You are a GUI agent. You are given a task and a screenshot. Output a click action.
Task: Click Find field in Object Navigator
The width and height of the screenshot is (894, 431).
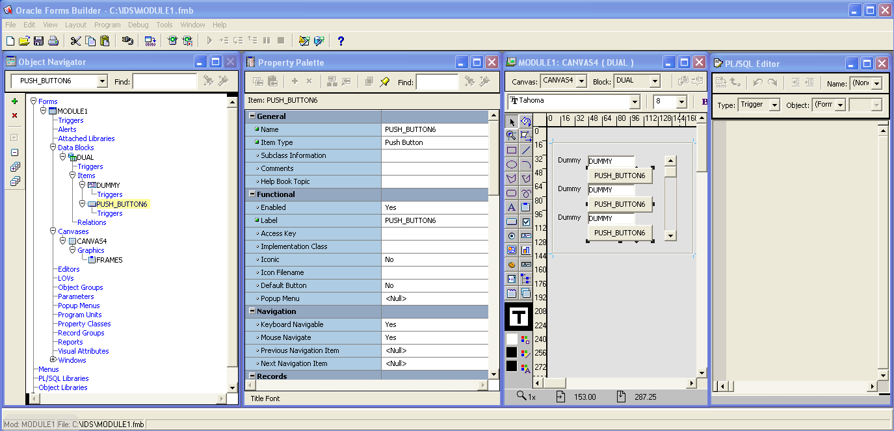(165, 81)
